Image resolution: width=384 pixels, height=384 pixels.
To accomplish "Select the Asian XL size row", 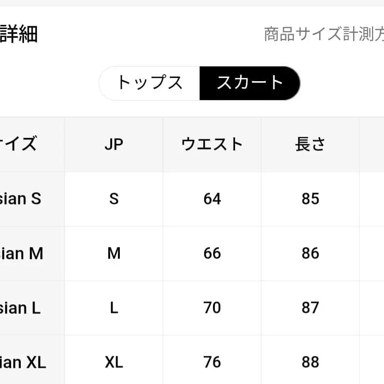I will click(23, 362).
